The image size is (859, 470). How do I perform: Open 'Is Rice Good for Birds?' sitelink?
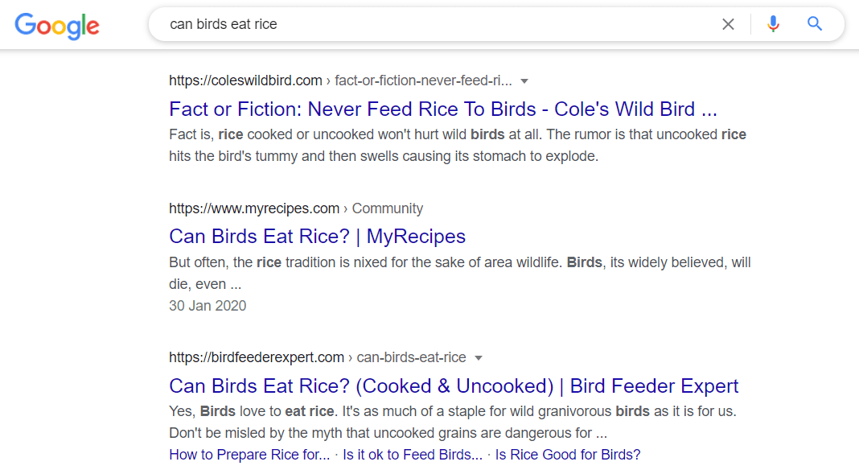click(x=568, y=455)
